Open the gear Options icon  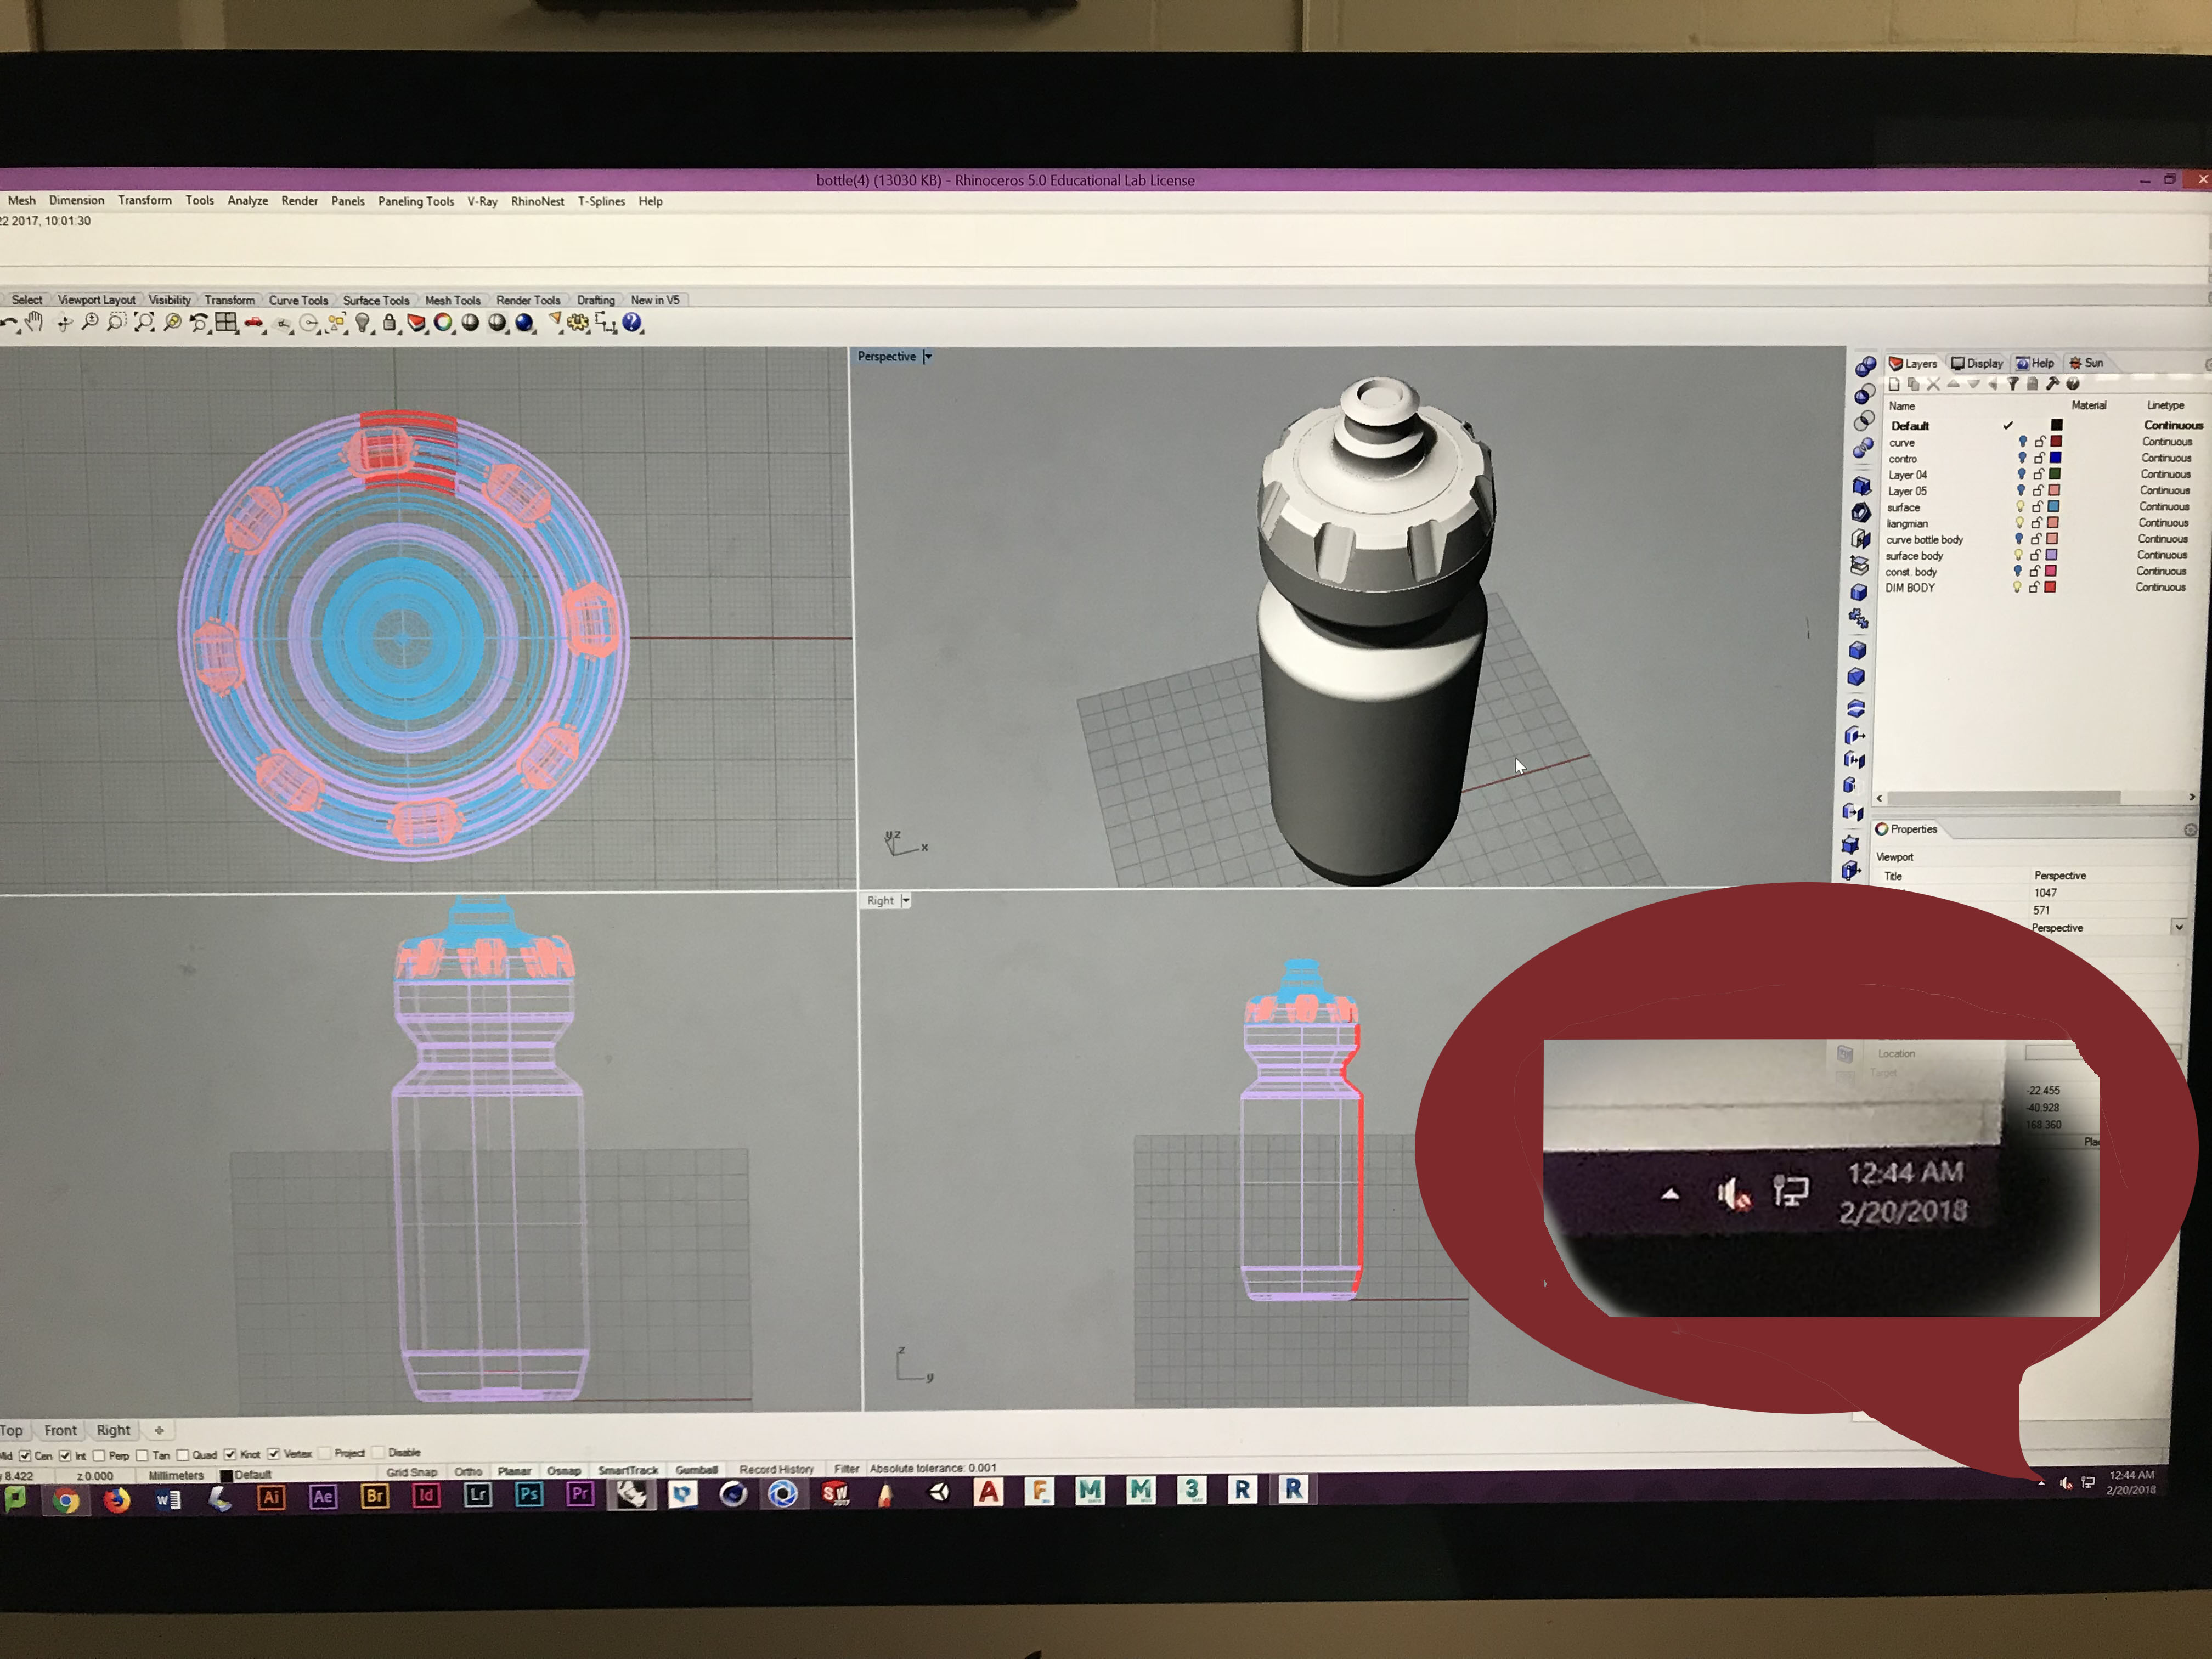[x=578, y=323]
